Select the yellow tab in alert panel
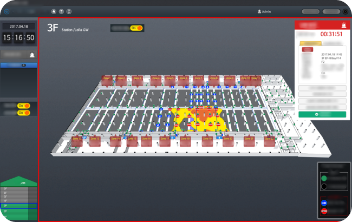The height and width of the screenshot is (222, 352). [310, 42]
